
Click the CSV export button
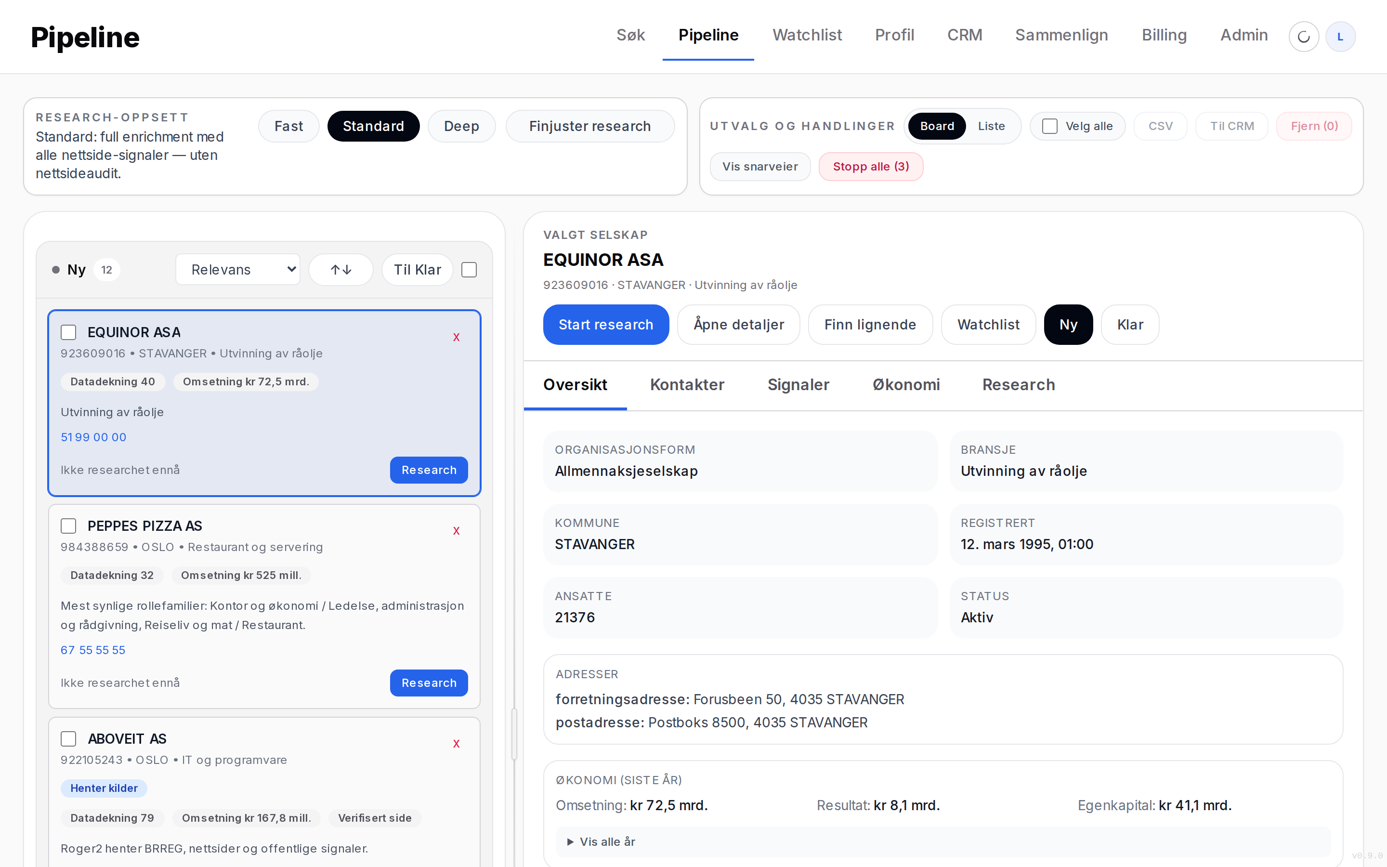tap(1161, 126)
